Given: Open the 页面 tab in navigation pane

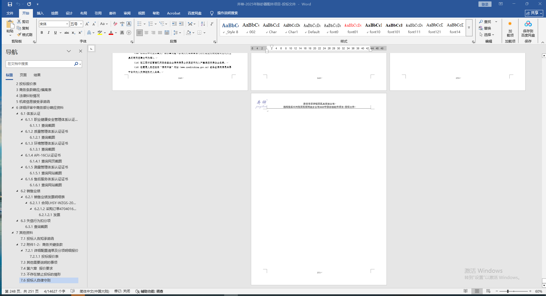Looking at the screenshot, I should (23, 75).
